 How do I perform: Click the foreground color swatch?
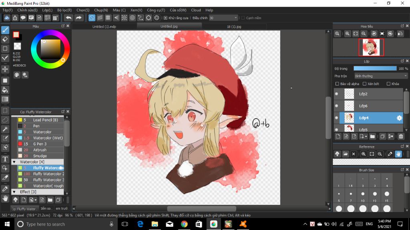tap(16, 34)
